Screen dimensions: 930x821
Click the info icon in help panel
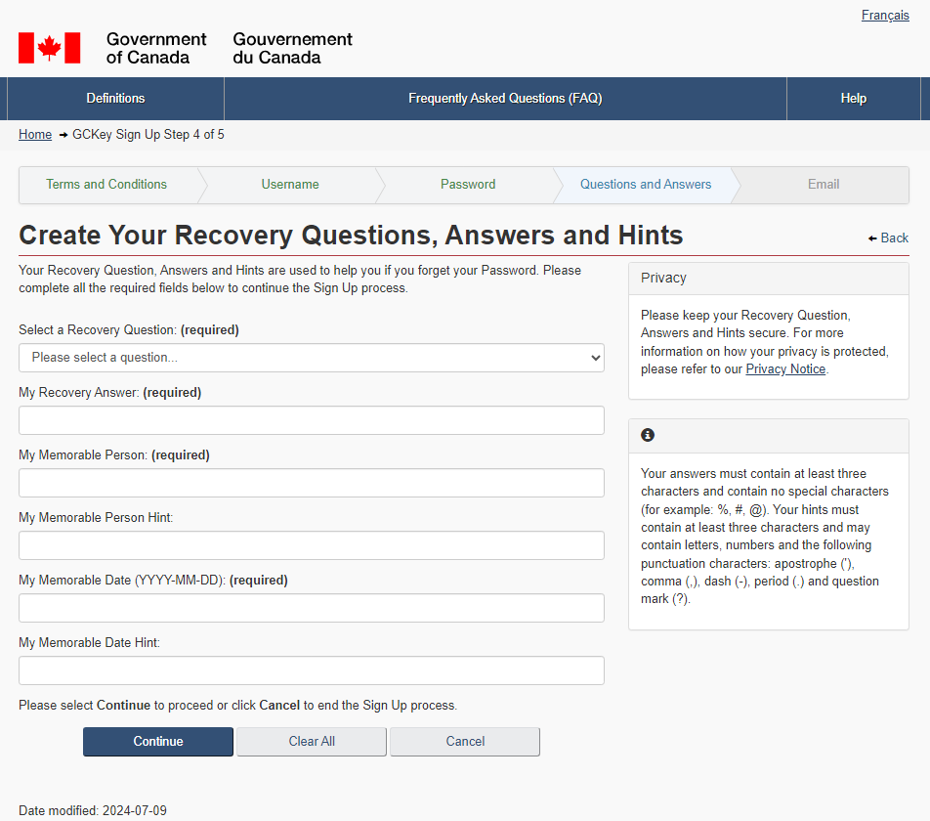pyautogui.click(x=648, y=435)
